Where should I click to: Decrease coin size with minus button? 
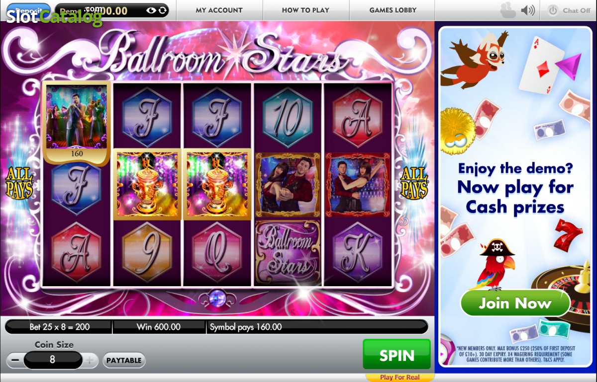(x=14, y=360)
